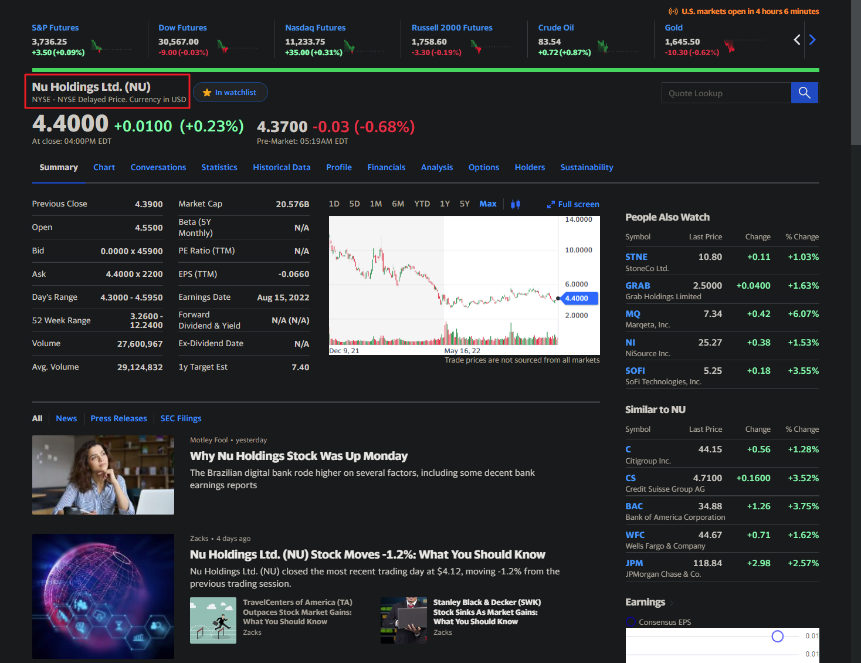861x663 pixels.
Task: Select the 1D chart range
Action: 334,204
